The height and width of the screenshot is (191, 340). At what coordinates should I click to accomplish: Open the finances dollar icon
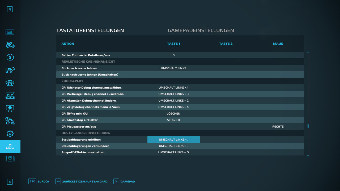(10, 57)
